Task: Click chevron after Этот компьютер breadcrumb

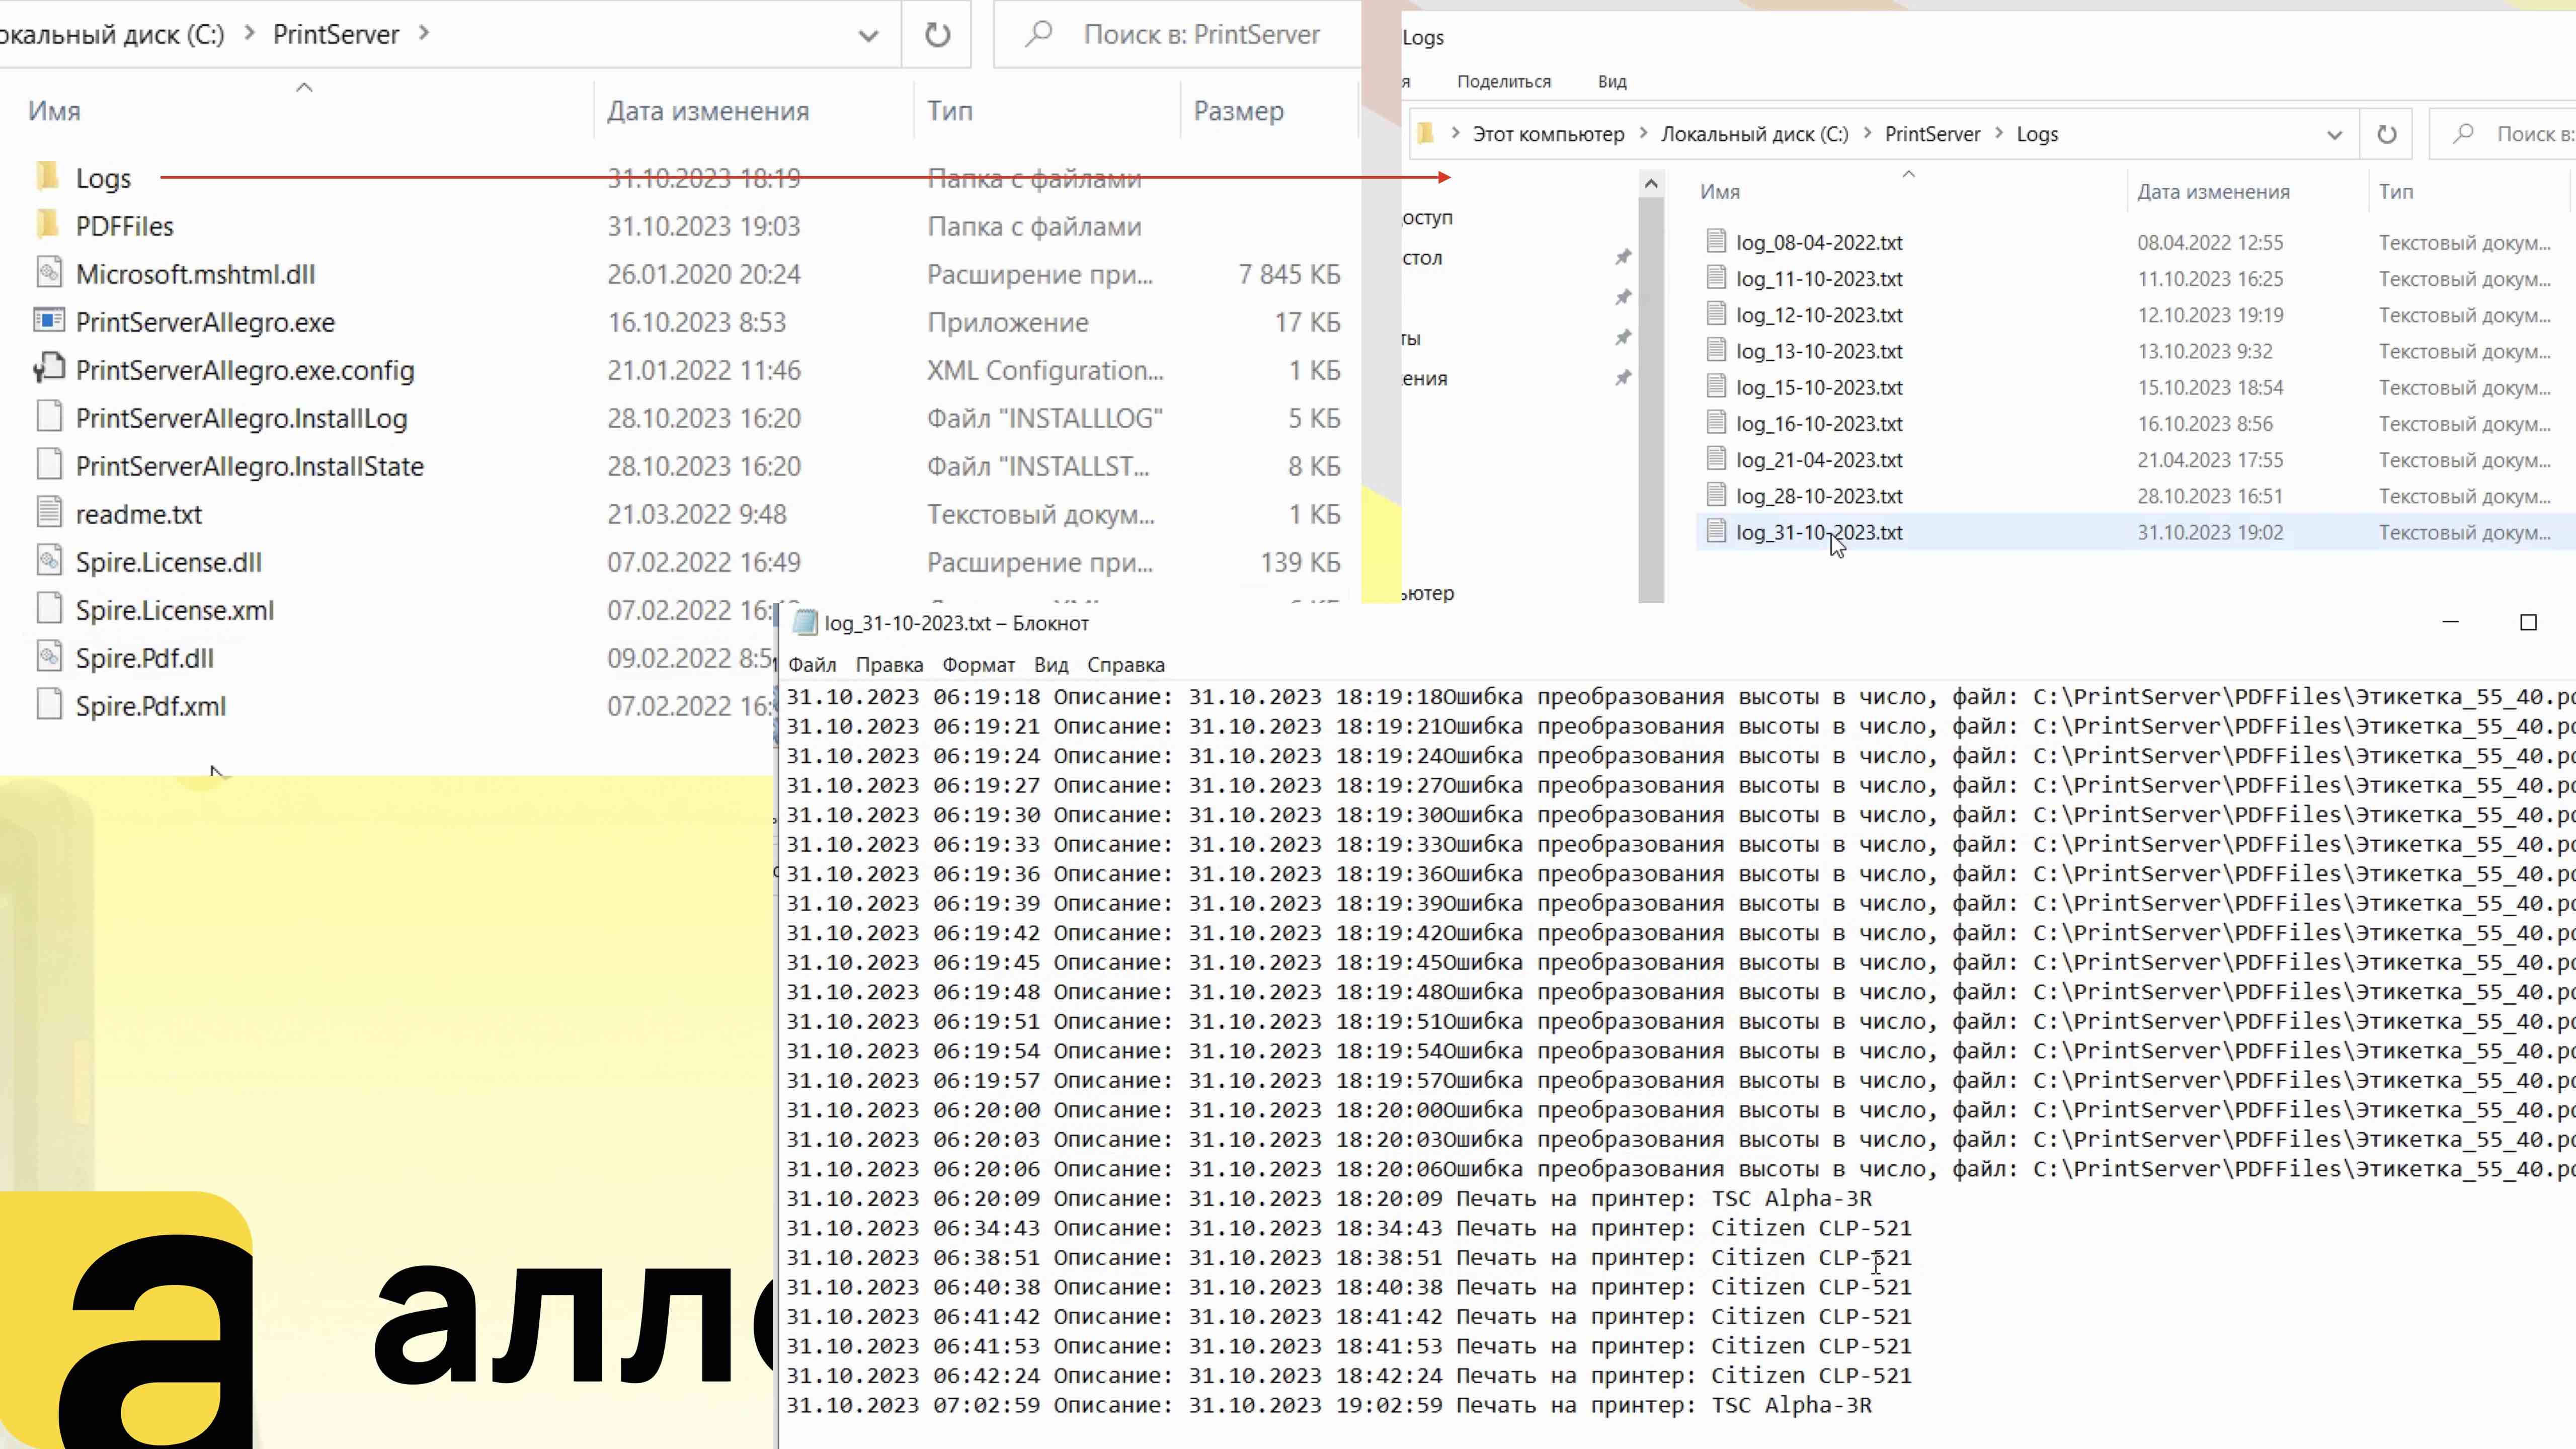Action: [1643, 133]
